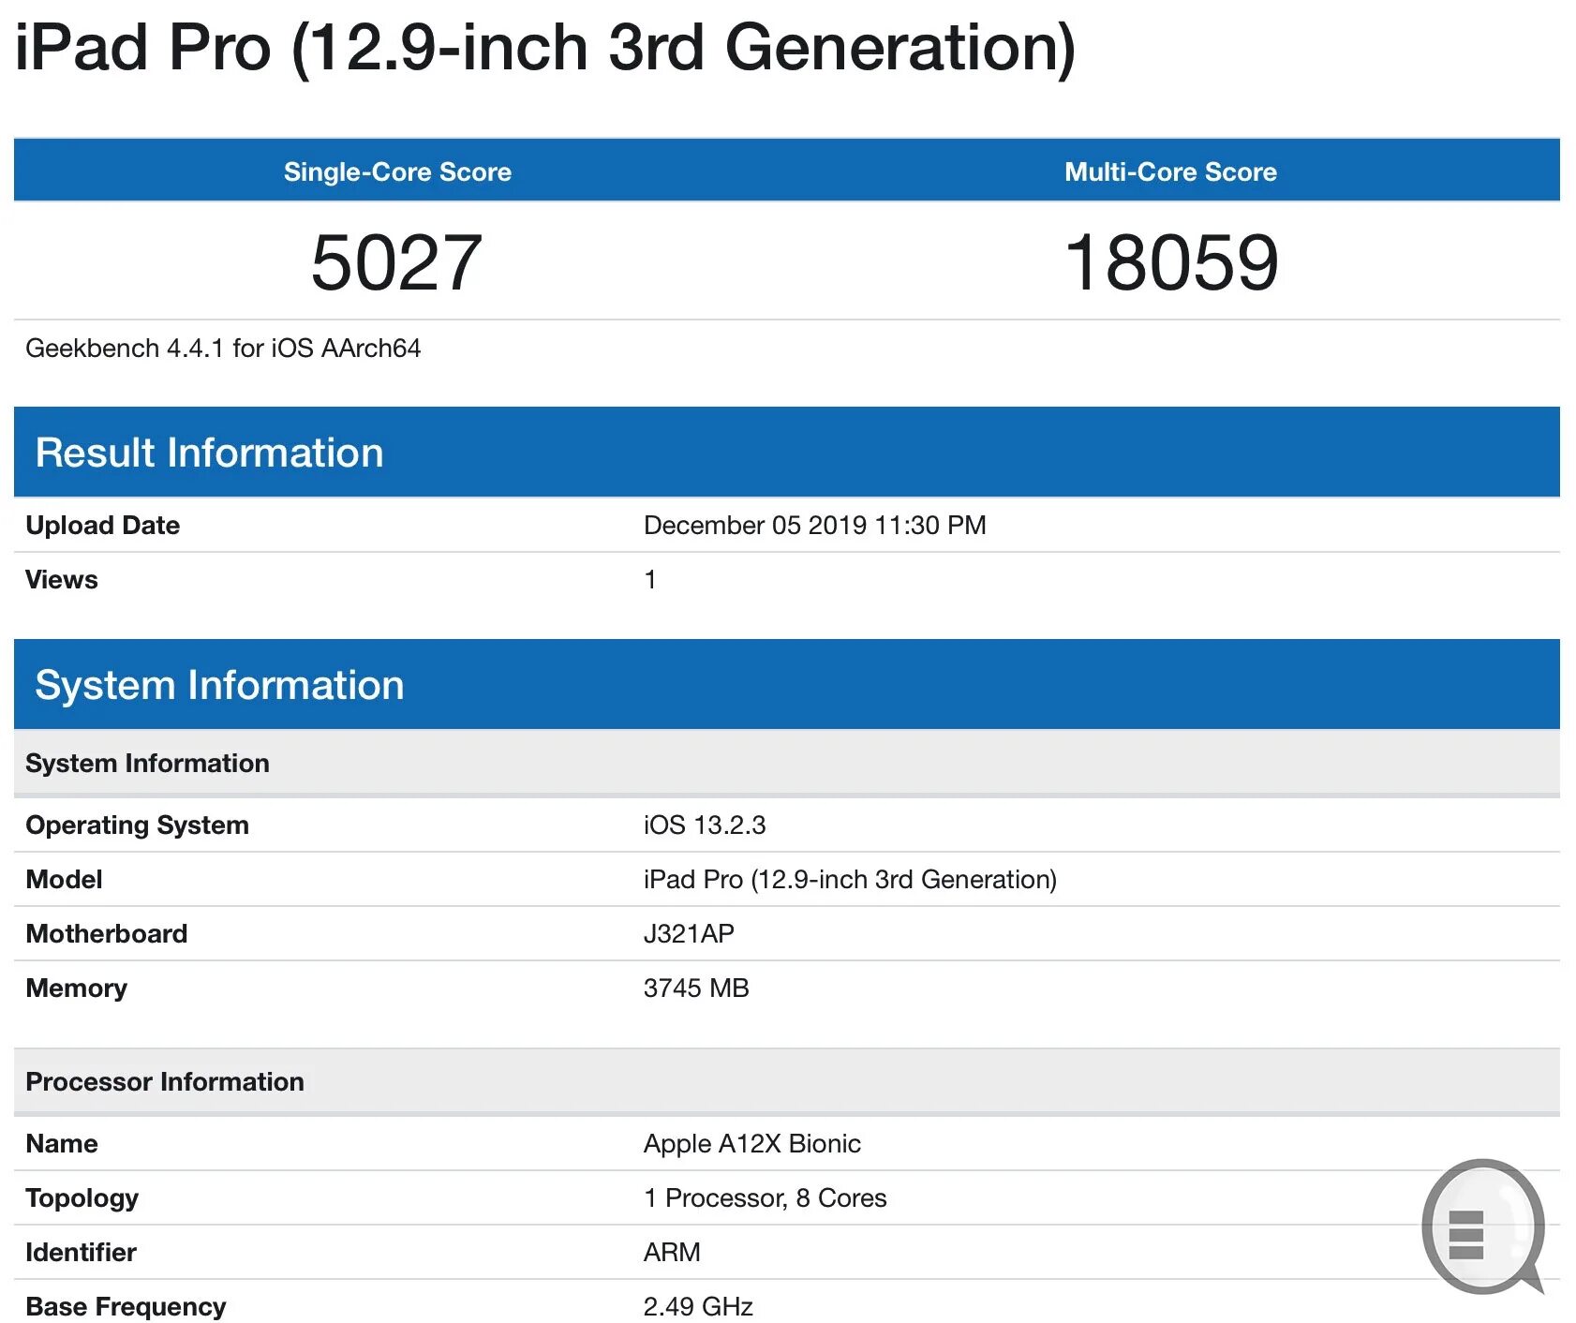The width and height of the screenshot is (1576, 1323).
Task: Click the Views count value 1
Action: pos(650,580)
